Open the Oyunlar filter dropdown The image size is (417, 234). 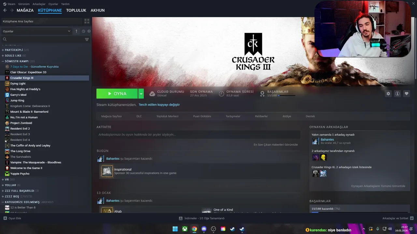[36, 31]
